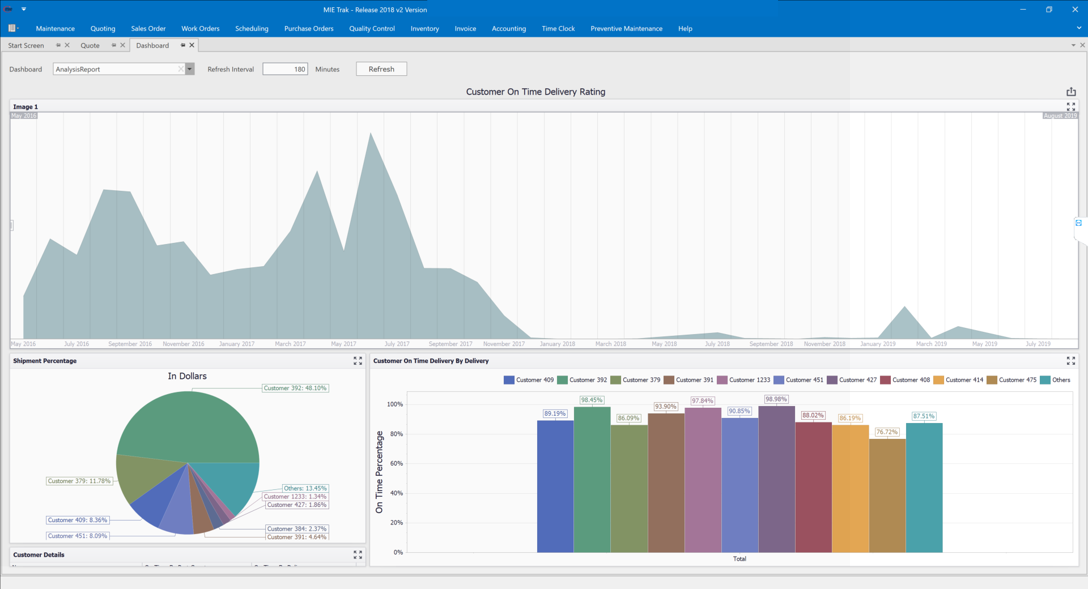Screen dimensions: 1088x589
Task: Switch to the Start Screen tab
Action: pyautogui.click(x=25, y=45)
